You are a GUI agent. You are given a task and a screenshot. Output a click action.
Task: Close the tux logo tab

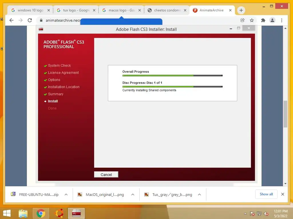tap(94, 10)
